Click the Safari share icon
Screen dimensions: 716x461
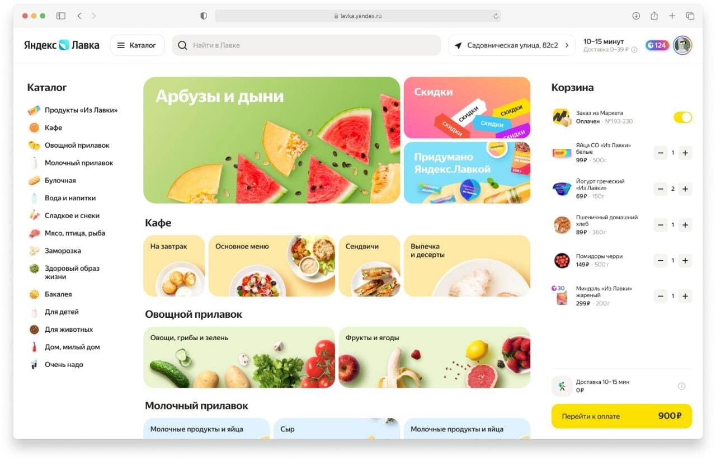(x=654, y=16)
